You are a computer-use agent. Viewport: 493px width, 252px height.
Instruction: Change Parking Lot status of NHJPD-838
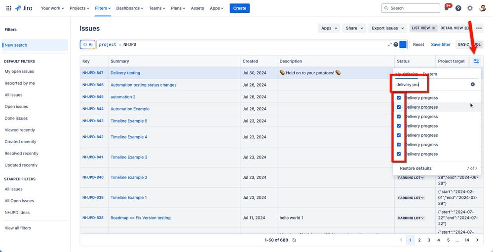[x=411, y=218]
